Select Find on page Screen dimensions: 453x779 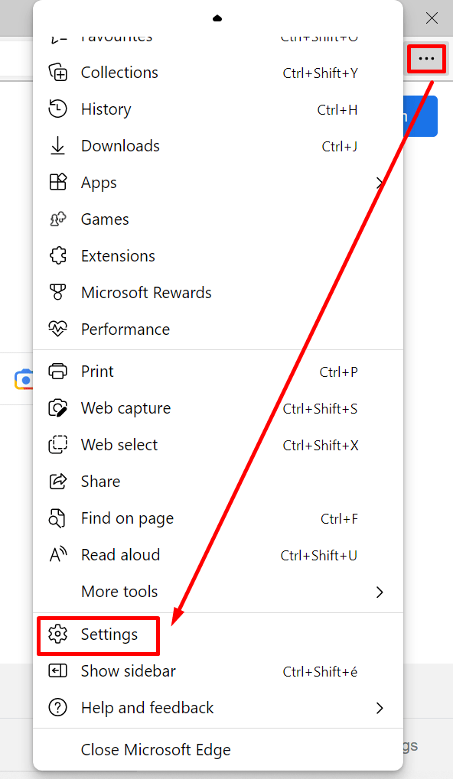coord(218,518)
